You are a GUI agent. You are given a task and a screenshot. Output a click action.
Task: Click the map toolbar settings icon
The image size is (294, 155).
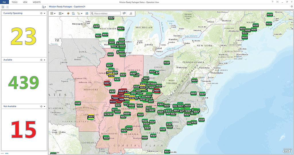[131, 13]
